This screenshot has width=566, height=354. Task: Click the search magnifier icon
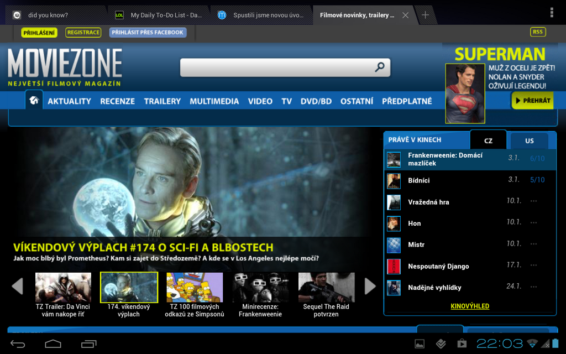tap(379, 67)
